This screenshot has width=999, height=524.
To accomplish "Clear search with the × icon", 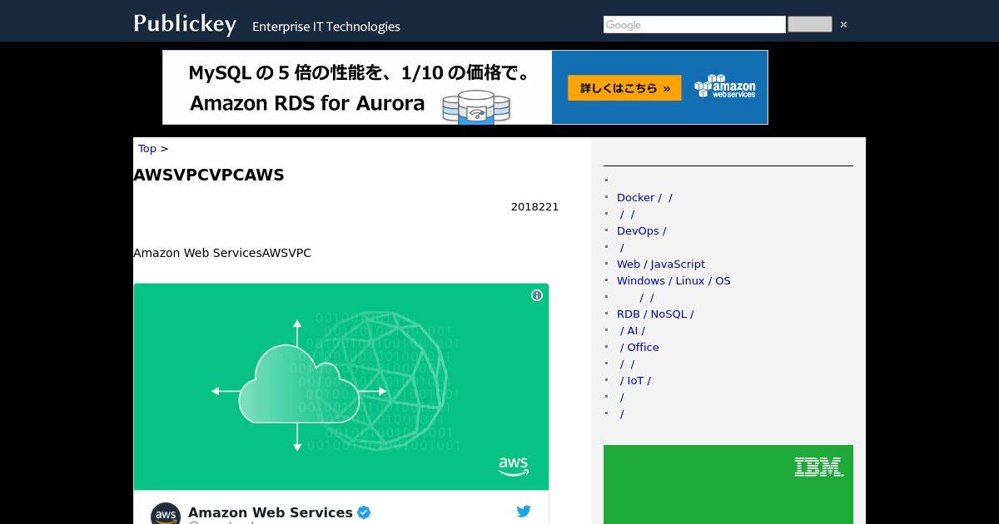I will [x=843, y=25].
